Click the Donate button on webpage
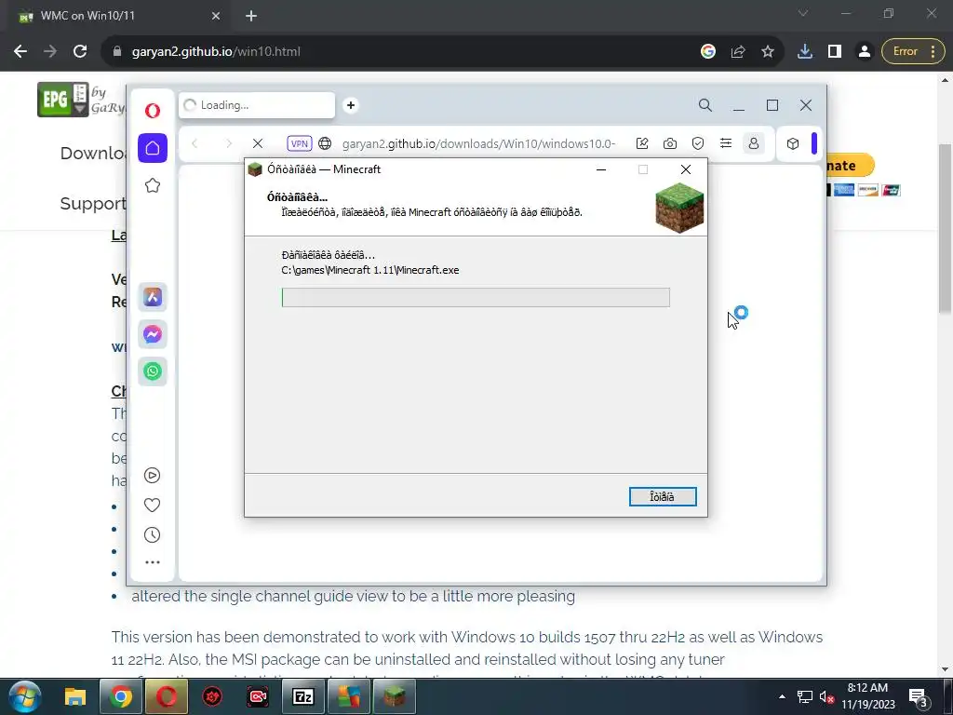953x715 pixels. click(849, 166)
